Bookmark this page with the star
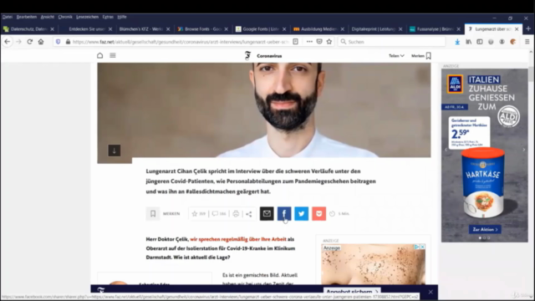 329,42
